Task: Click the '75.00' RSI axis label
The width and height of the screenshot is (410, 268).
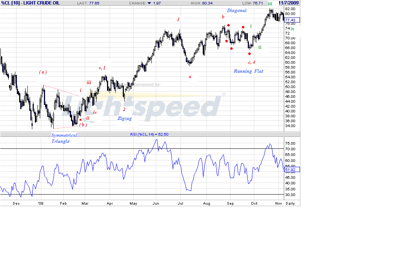Action: (x=290, y=144)
